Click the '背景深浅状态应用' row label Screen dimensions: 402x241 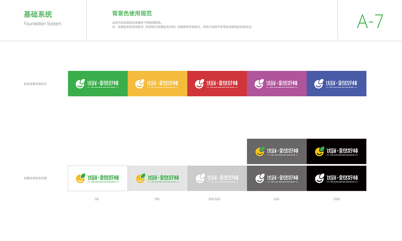point(35,178)
